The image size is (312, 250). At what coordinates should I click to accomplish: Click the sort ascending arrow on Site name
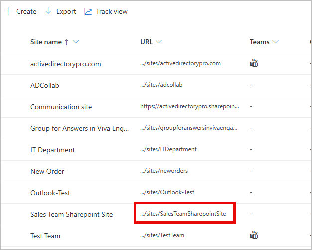(66, 42)
